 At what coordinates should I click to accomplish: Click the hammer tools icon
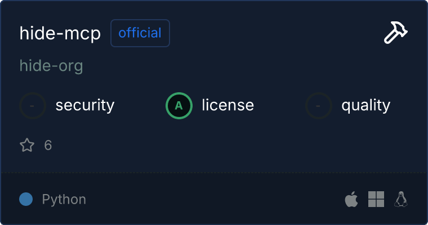(396, 34)
